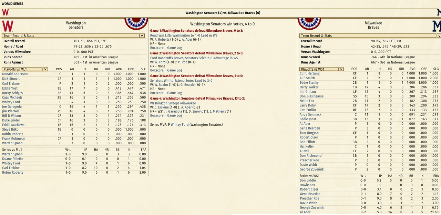
Task: Open Hal Keller player page
Action: (307, 146)
